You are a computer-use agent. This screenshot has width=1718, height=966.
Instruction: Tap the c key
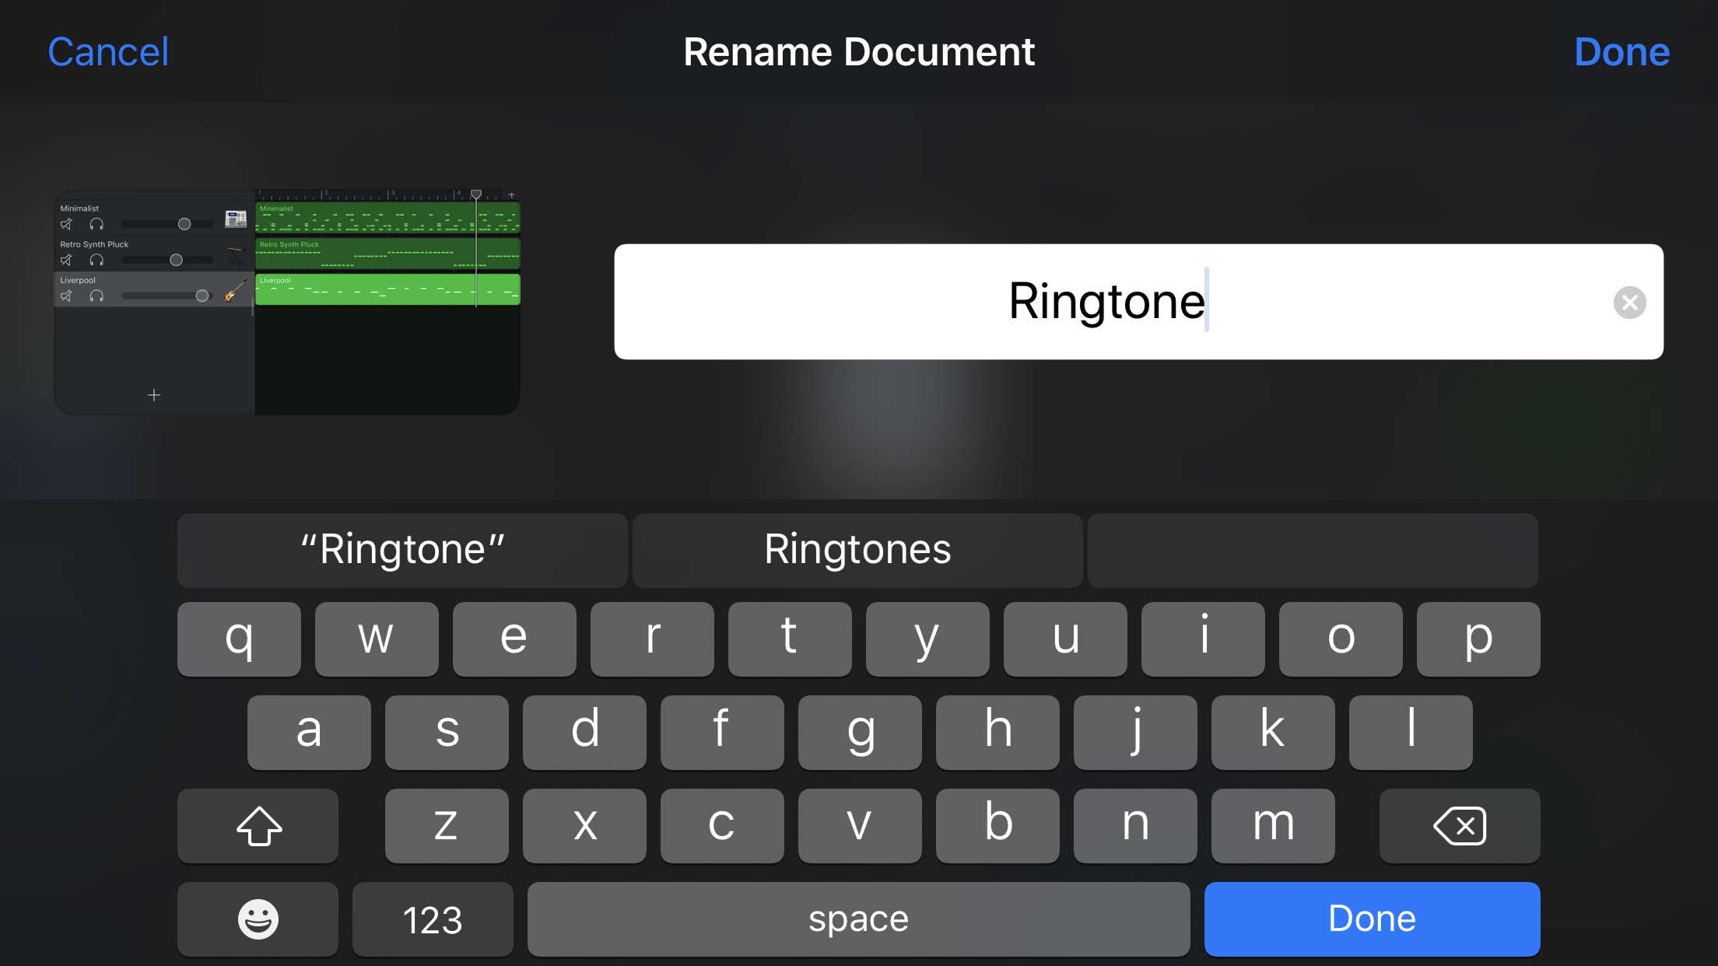click(x=722, y=825)
